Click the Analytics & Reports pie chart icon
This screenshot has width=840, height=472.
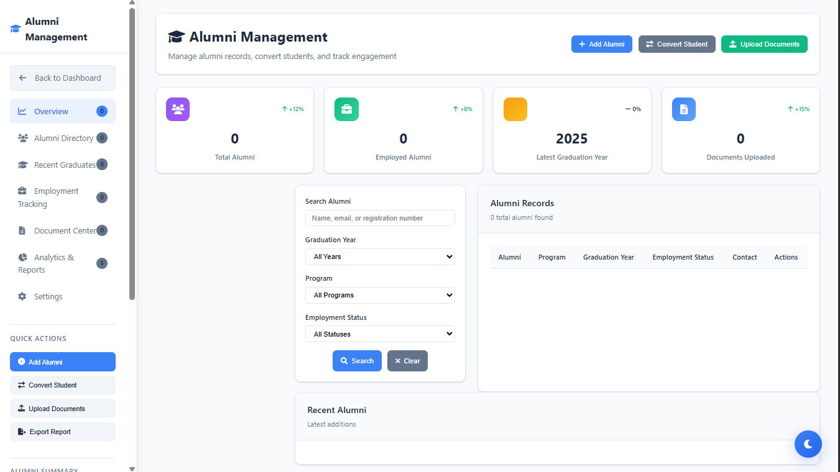[x=23, y=257]
